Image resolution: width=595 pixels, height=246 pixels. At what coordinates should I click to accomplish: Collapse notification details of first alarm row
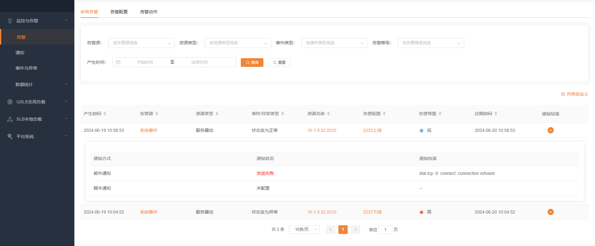[550, 130]
